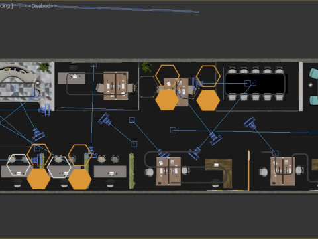Select the black conference table
This screenshot has width=318, height=239.
pyautogui.click(x=255, y=84)
